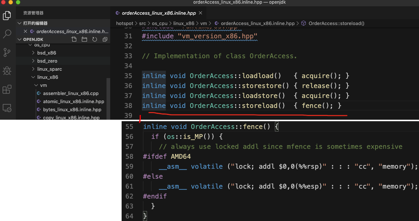Open the Search view in activity bar
419x221 pixels.
coord(7,34)
